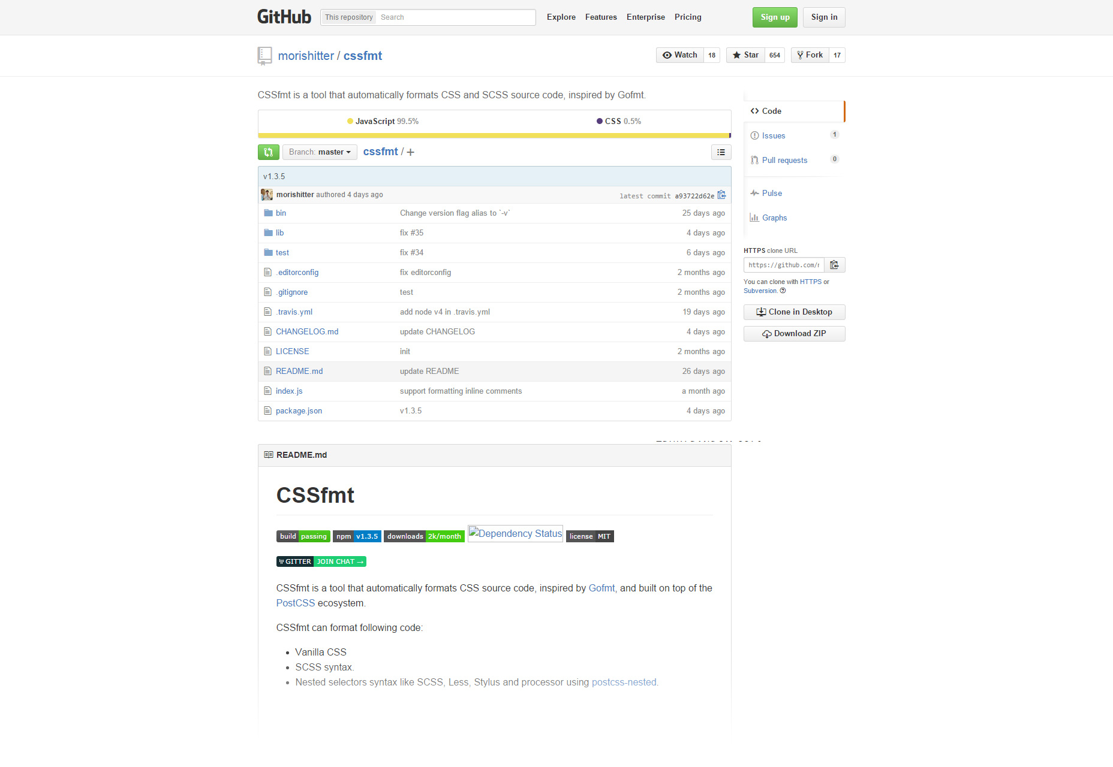
Task: Click the npm v1.3.5 badge
Action: tap(357, 536)
